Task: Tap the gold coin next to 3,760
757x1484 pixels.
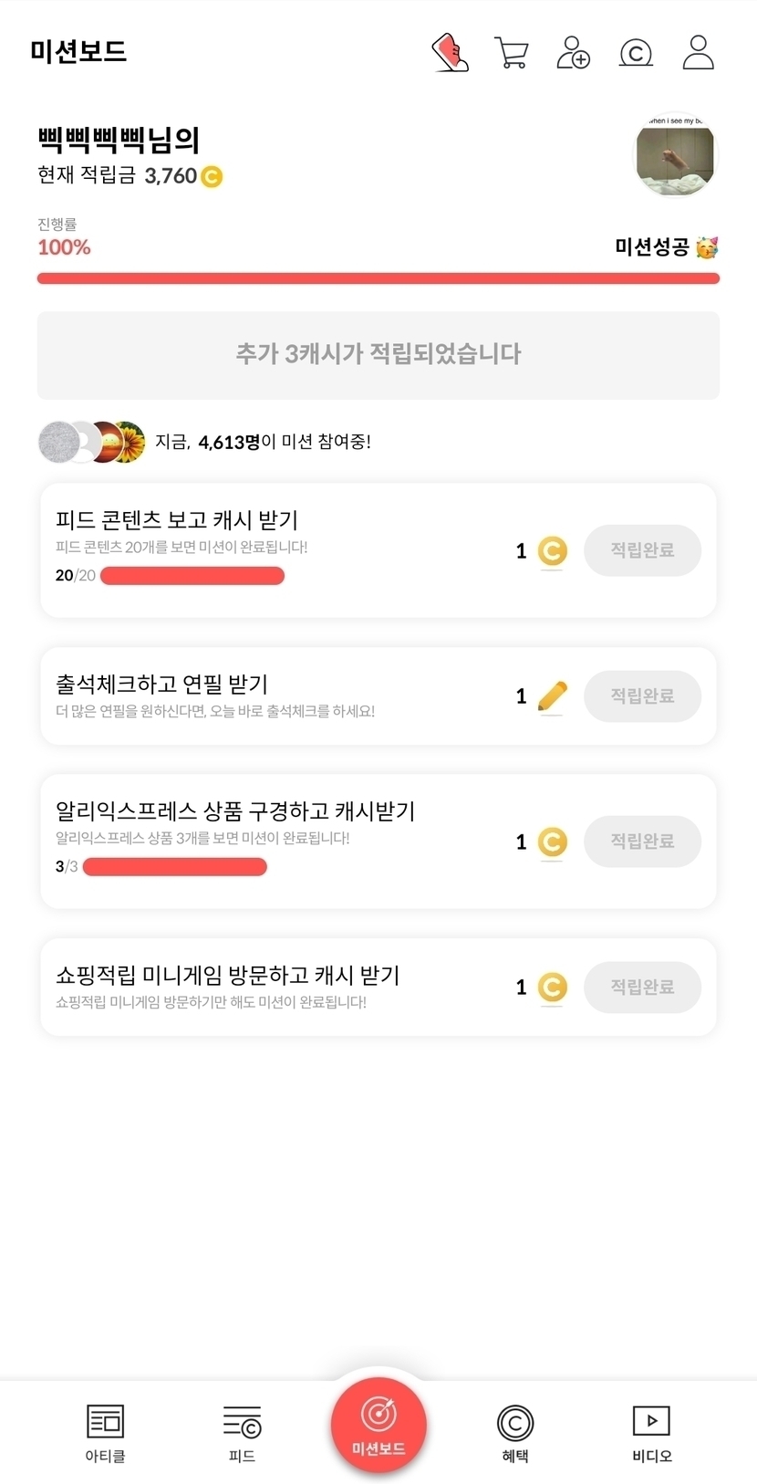Action: point(212,176)
